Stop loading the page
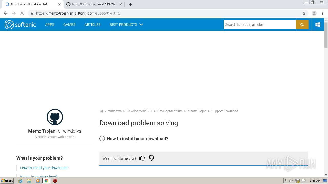The image size is (328, 184). click(x=22, y=13)
